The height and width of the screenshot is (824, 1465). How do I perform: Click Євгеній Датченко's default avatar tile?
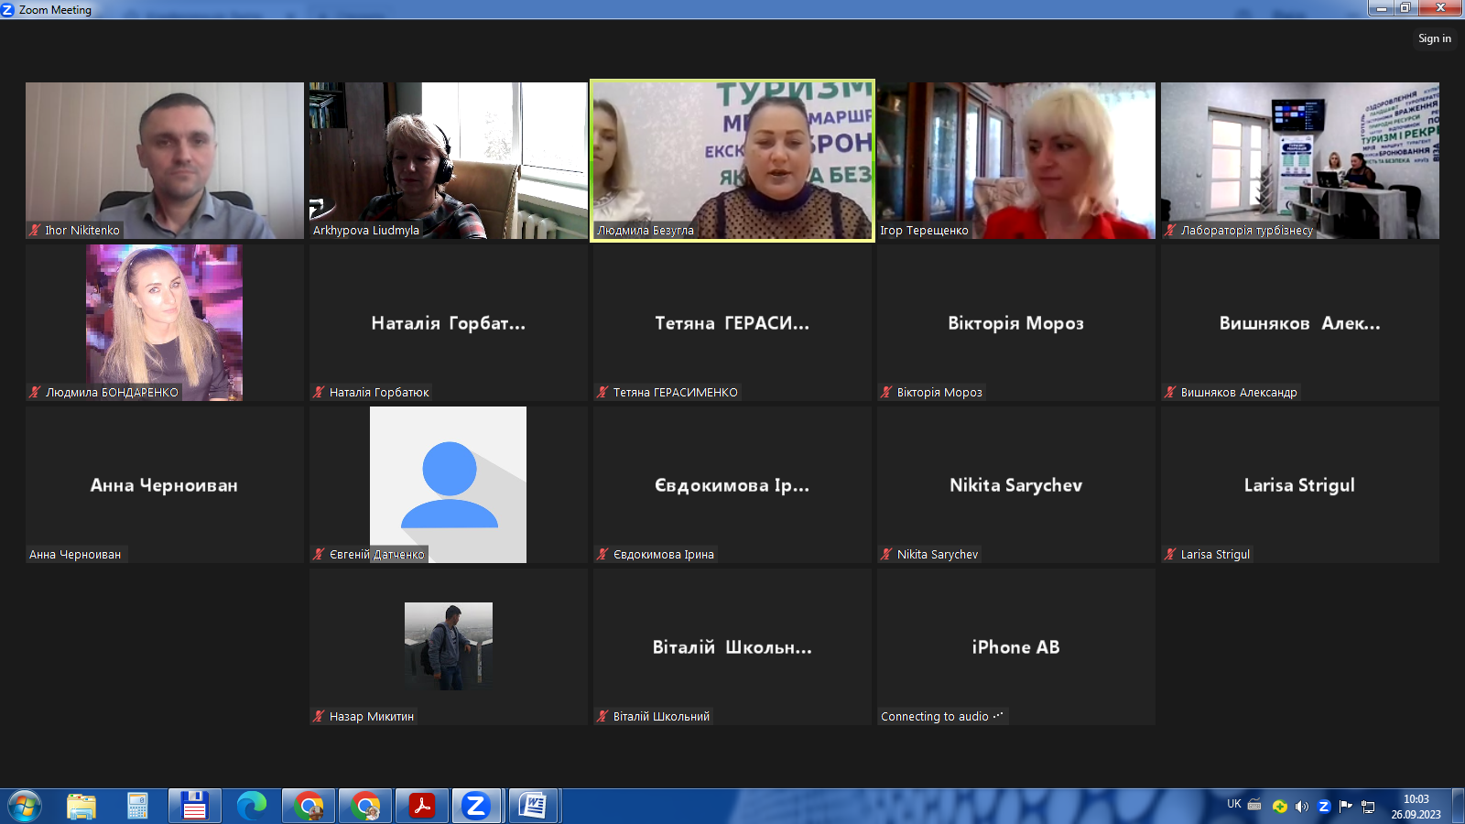pyautogui.click(x=448, y=483)
